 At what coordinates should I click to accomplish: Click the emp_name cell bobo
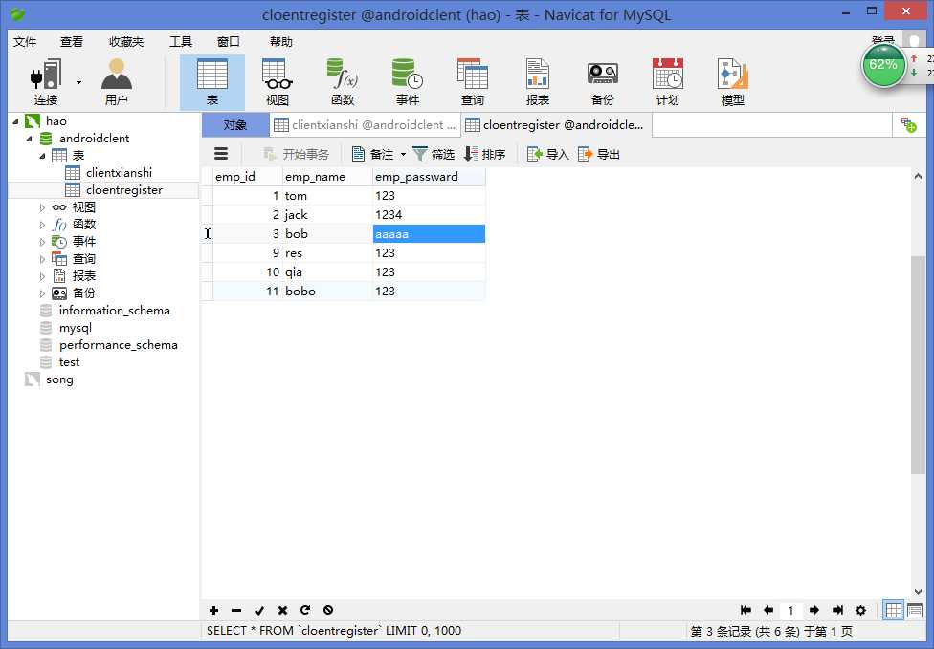point(327,291)
